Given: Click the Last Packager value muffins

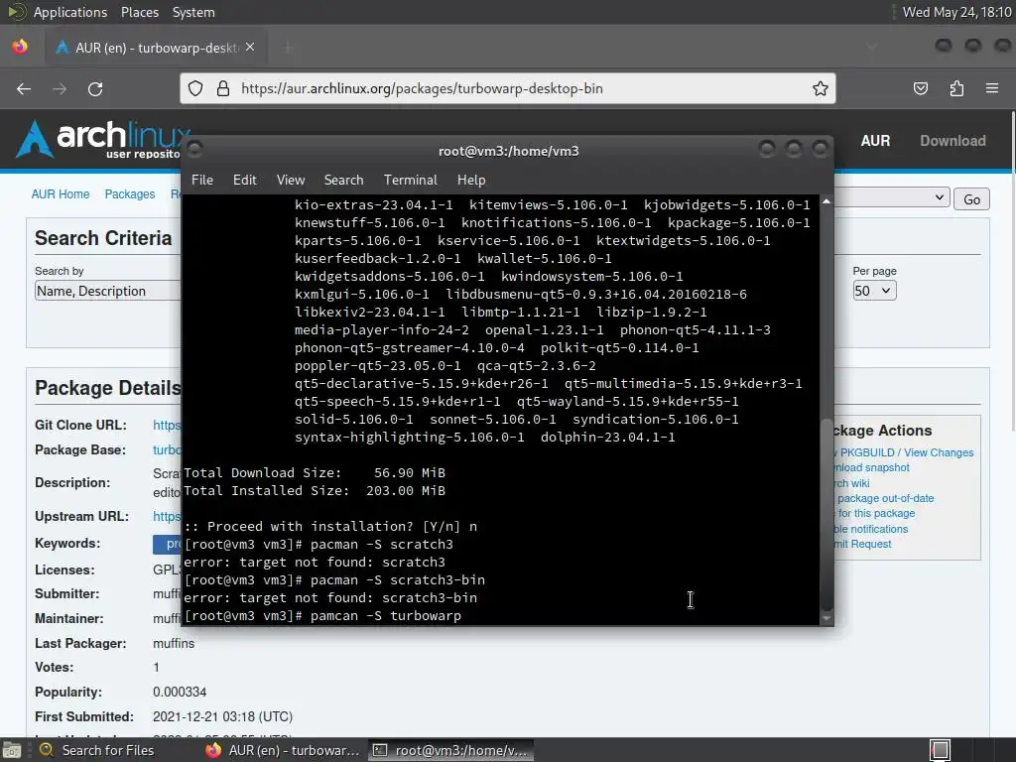Looking at the screenshot, I should pos(174,643).
